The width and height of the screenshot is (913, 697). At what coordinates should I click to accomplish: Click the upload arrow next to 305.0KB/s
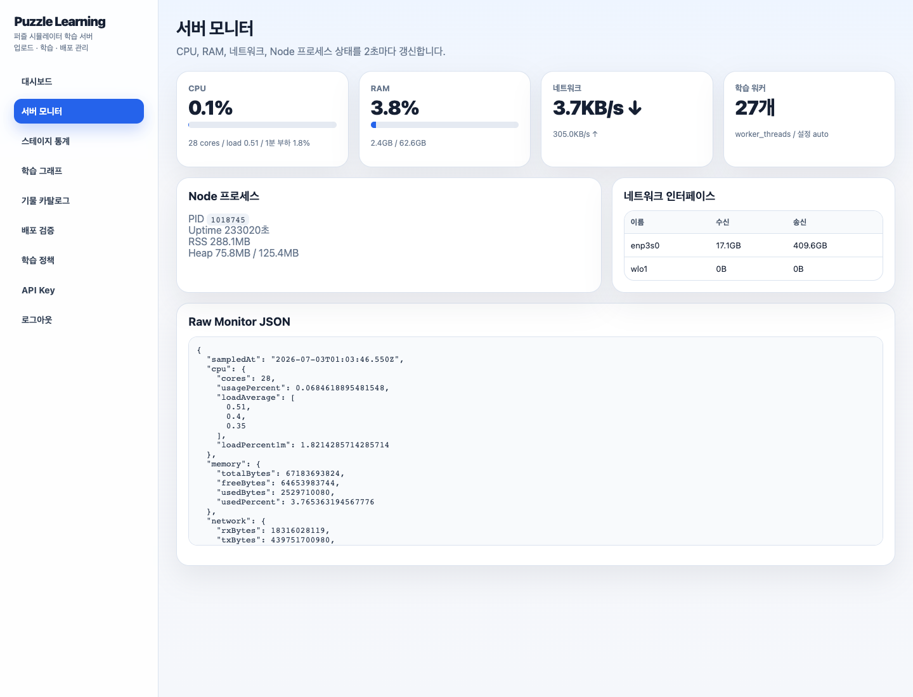coord(595,134)
